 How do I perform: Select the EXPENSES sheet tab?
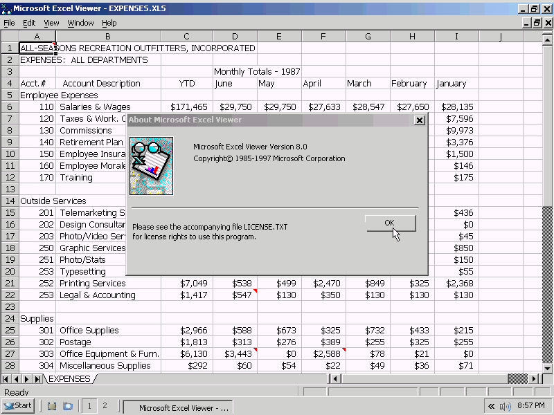point(69,379)
